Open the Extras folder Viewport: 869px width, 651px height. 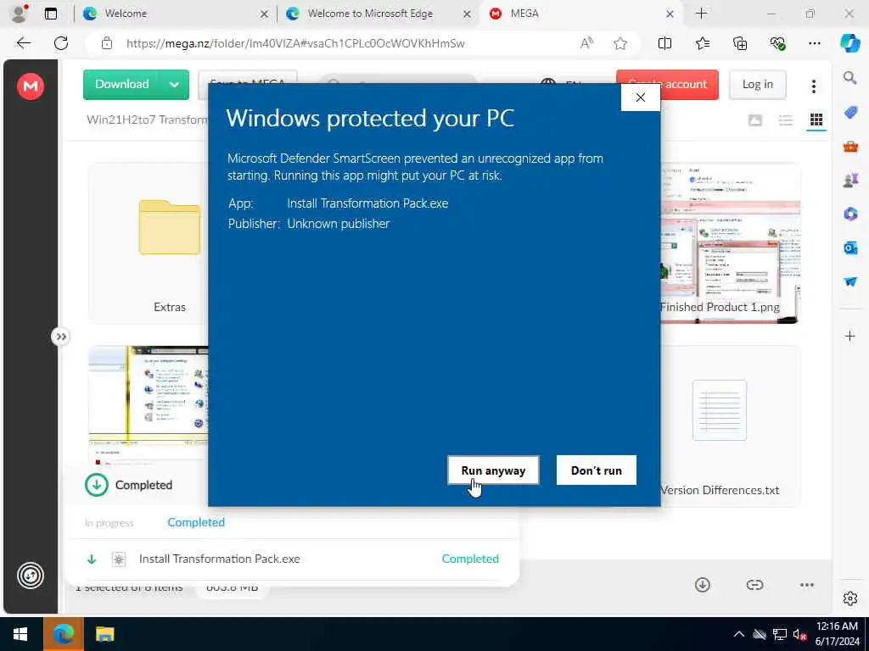pos(169,243)
